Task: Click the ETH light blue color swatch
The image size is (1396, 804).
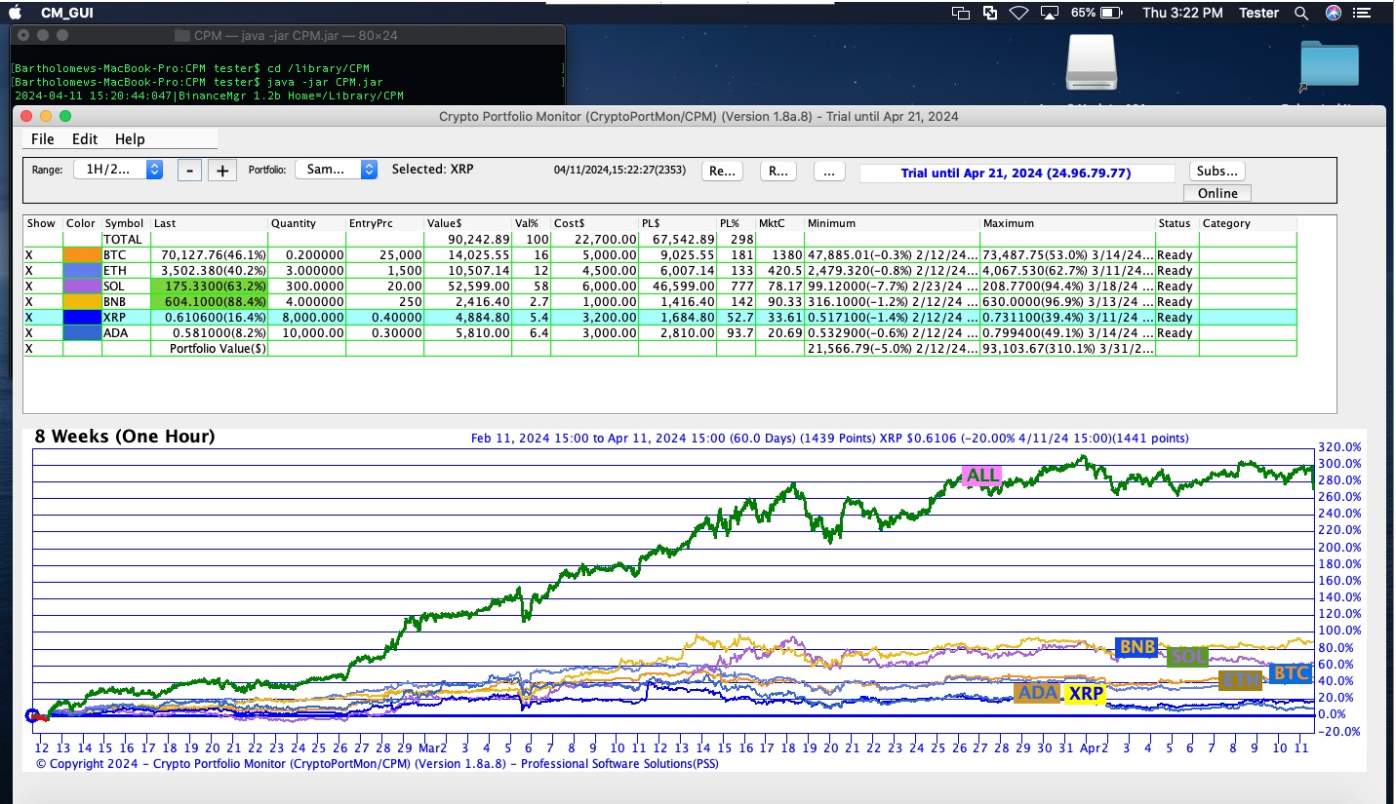Action: click(82, 270)
